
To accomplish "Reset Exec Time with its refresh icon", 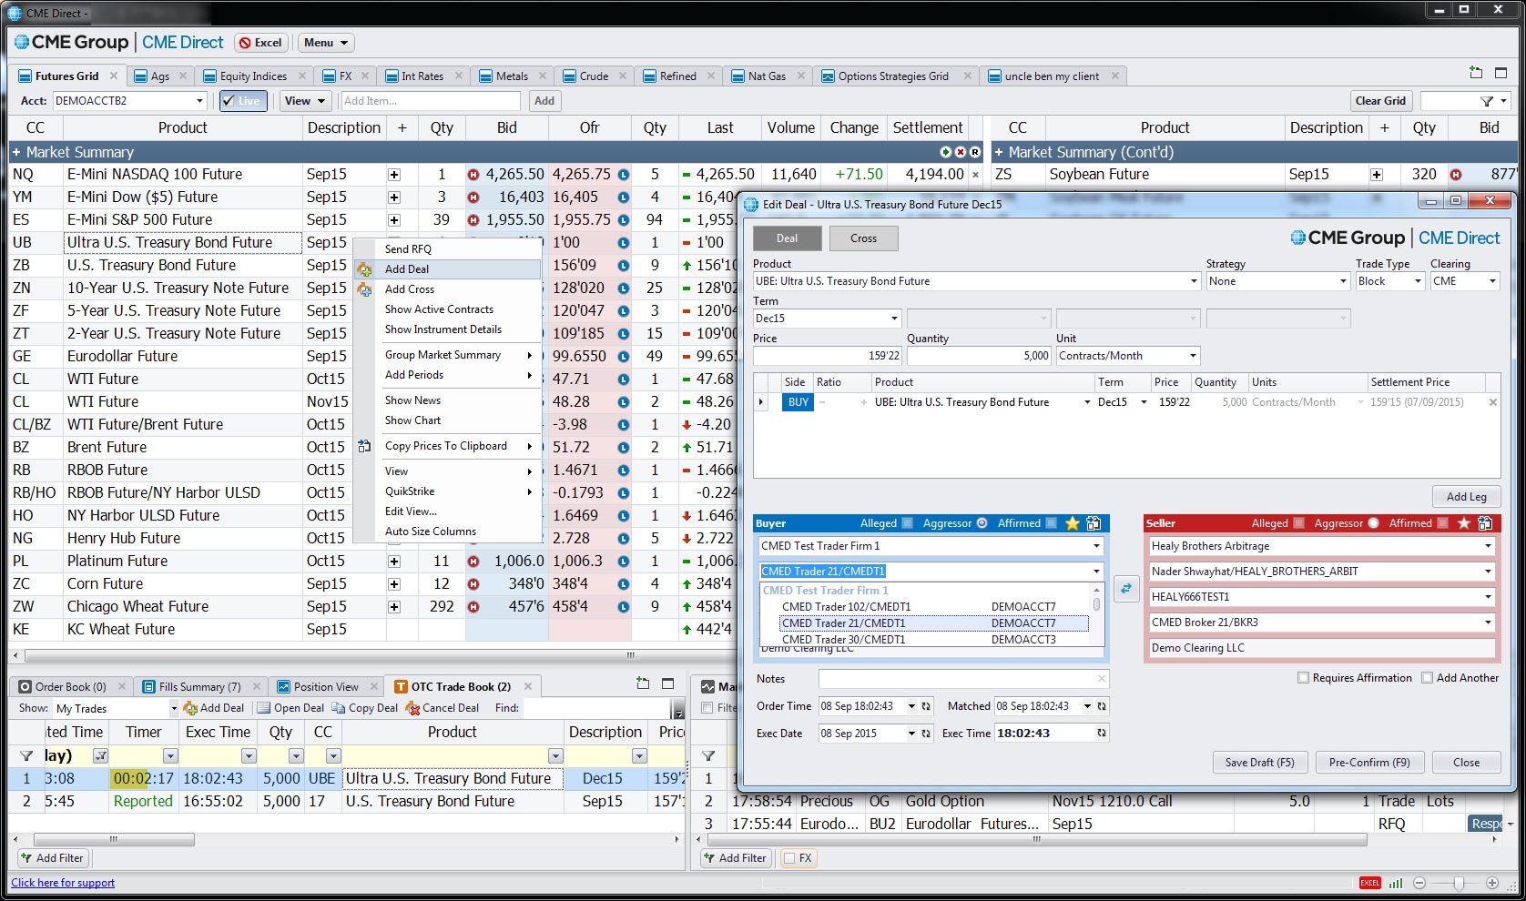I will coord(1102,734).
